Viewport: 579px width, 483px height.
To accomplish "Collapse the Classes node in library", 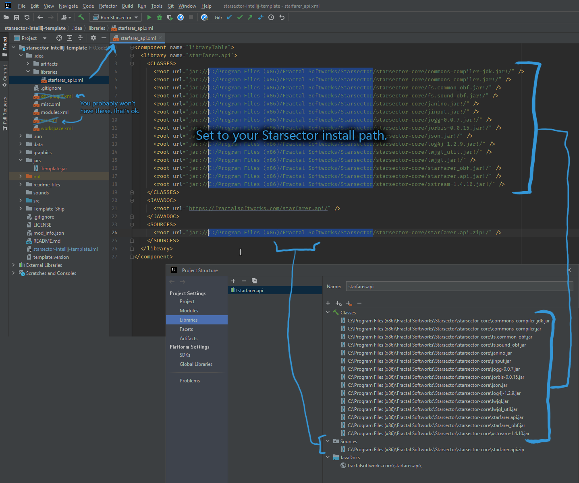I will (x=328, y=312).
